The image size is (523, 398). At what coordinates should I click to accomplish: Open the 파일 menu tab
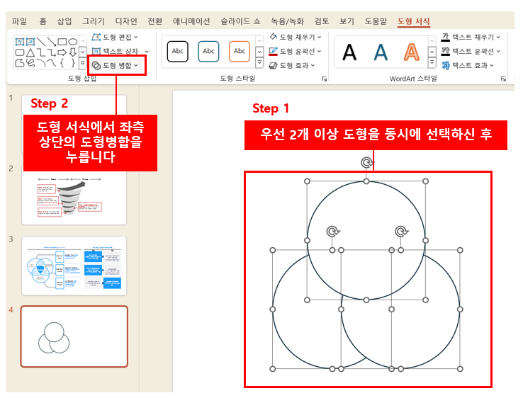tap(19, 21)
